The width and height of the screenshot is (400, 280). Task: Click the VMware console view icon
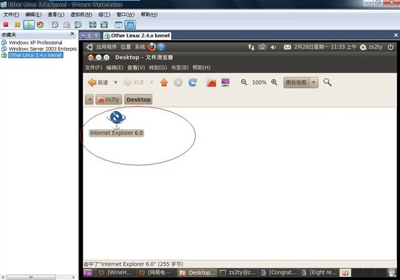[x=130, y=25]
